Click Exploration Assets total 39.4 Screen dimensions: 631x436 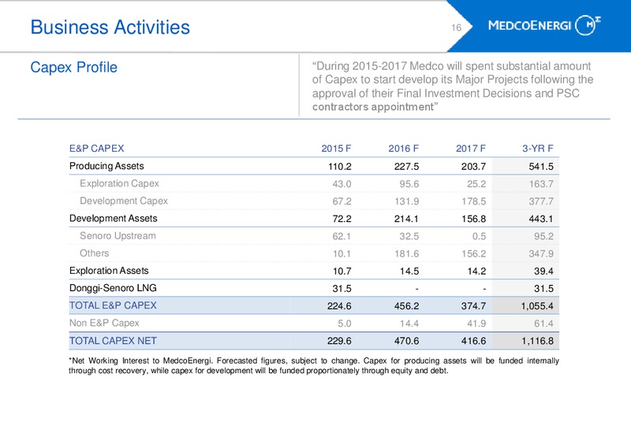[543, 271]
